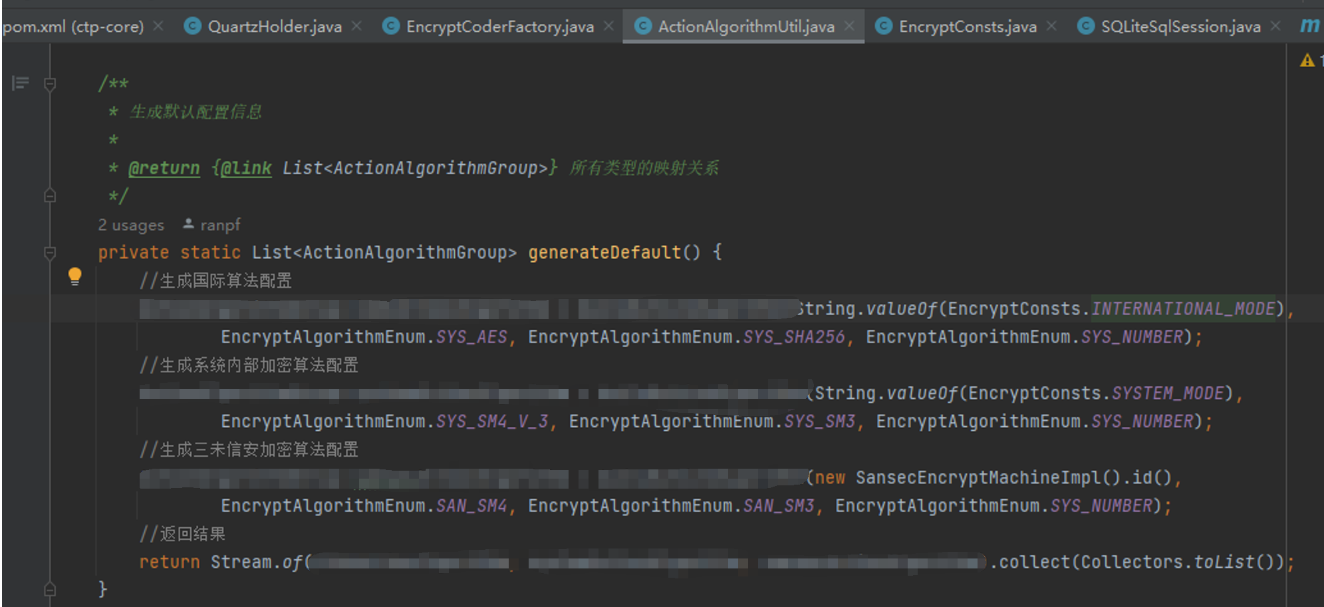This screenshot has height=607, width=1324.
Task: Close the EncryptConsts.java tab
Action: (1051, 26)
